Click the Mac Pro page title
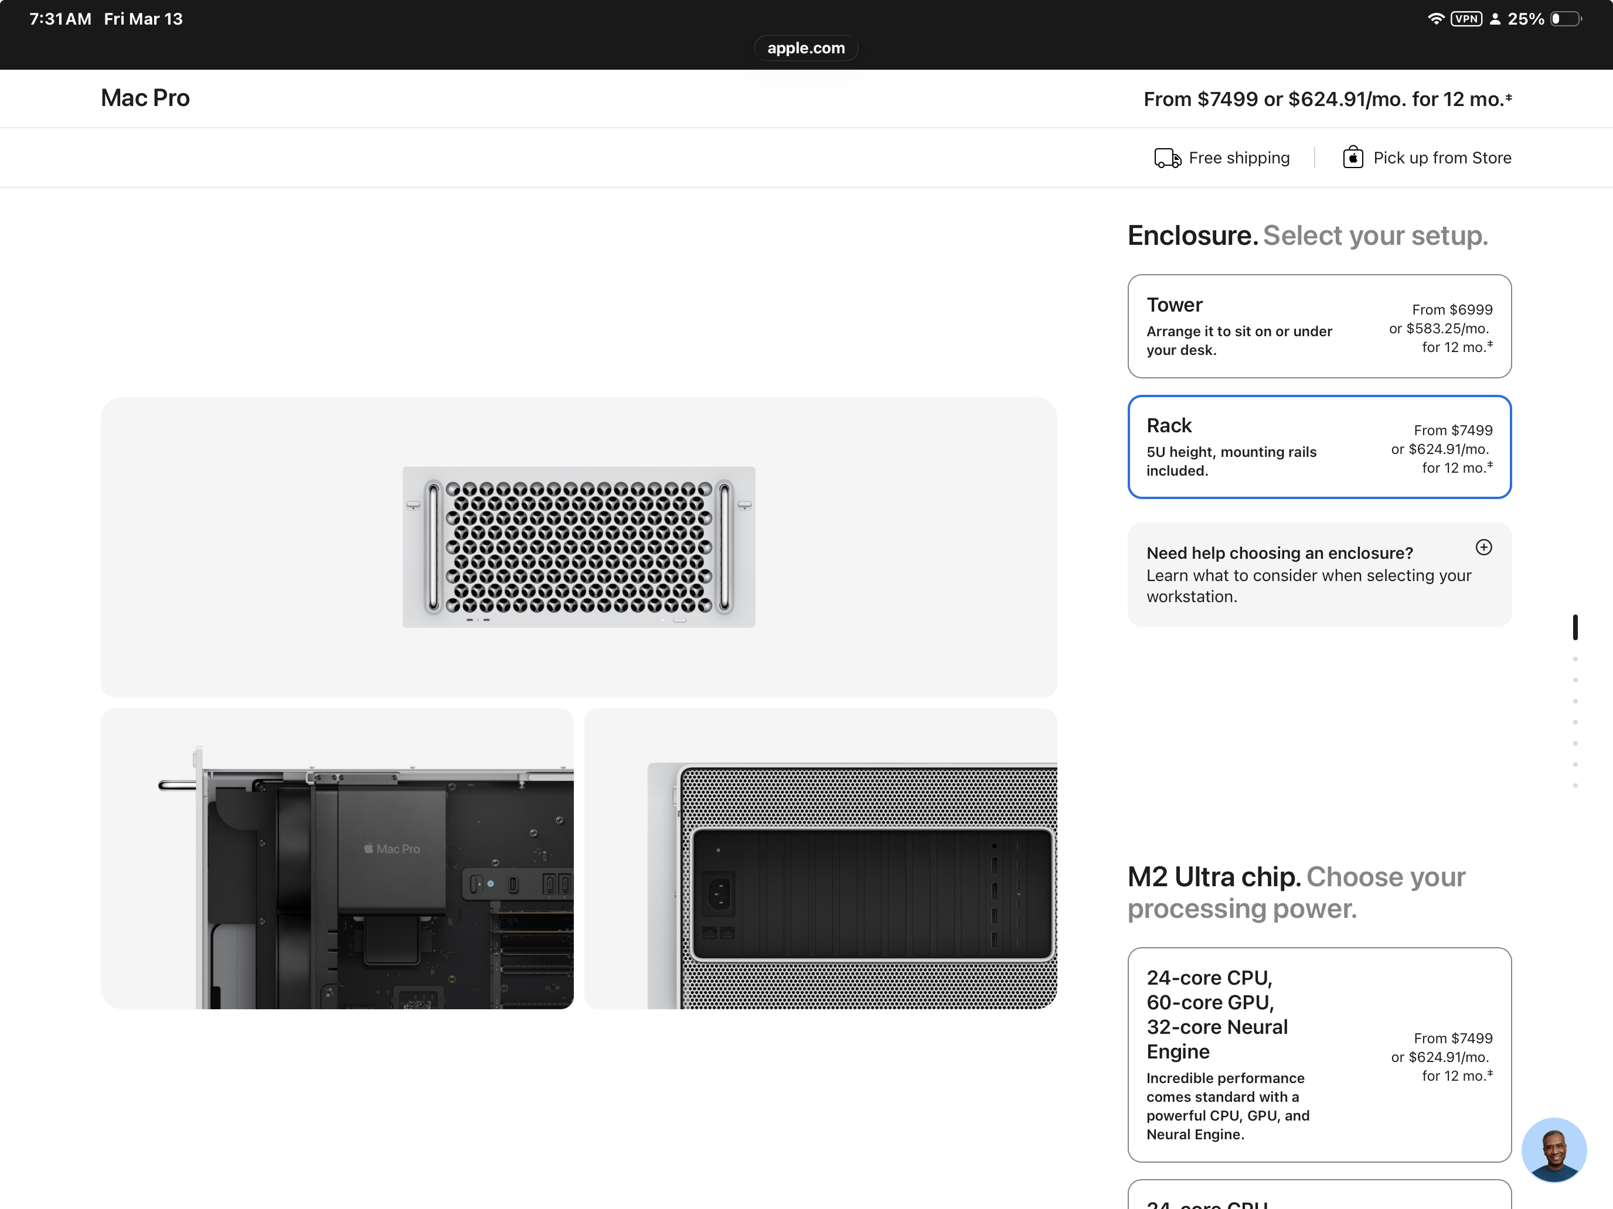Screen dimensions: 1613x1209 coord(145,98)
